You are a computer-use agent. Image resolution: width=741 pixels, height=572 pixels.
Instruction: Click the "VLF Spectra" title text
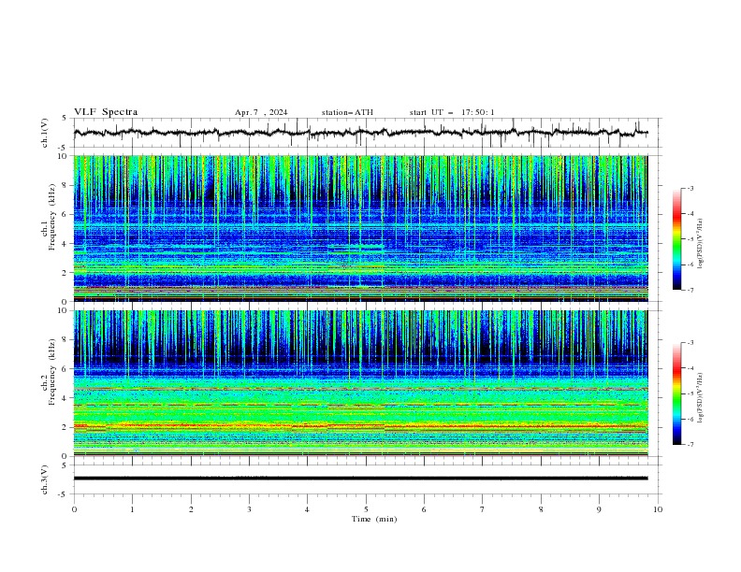106,112
